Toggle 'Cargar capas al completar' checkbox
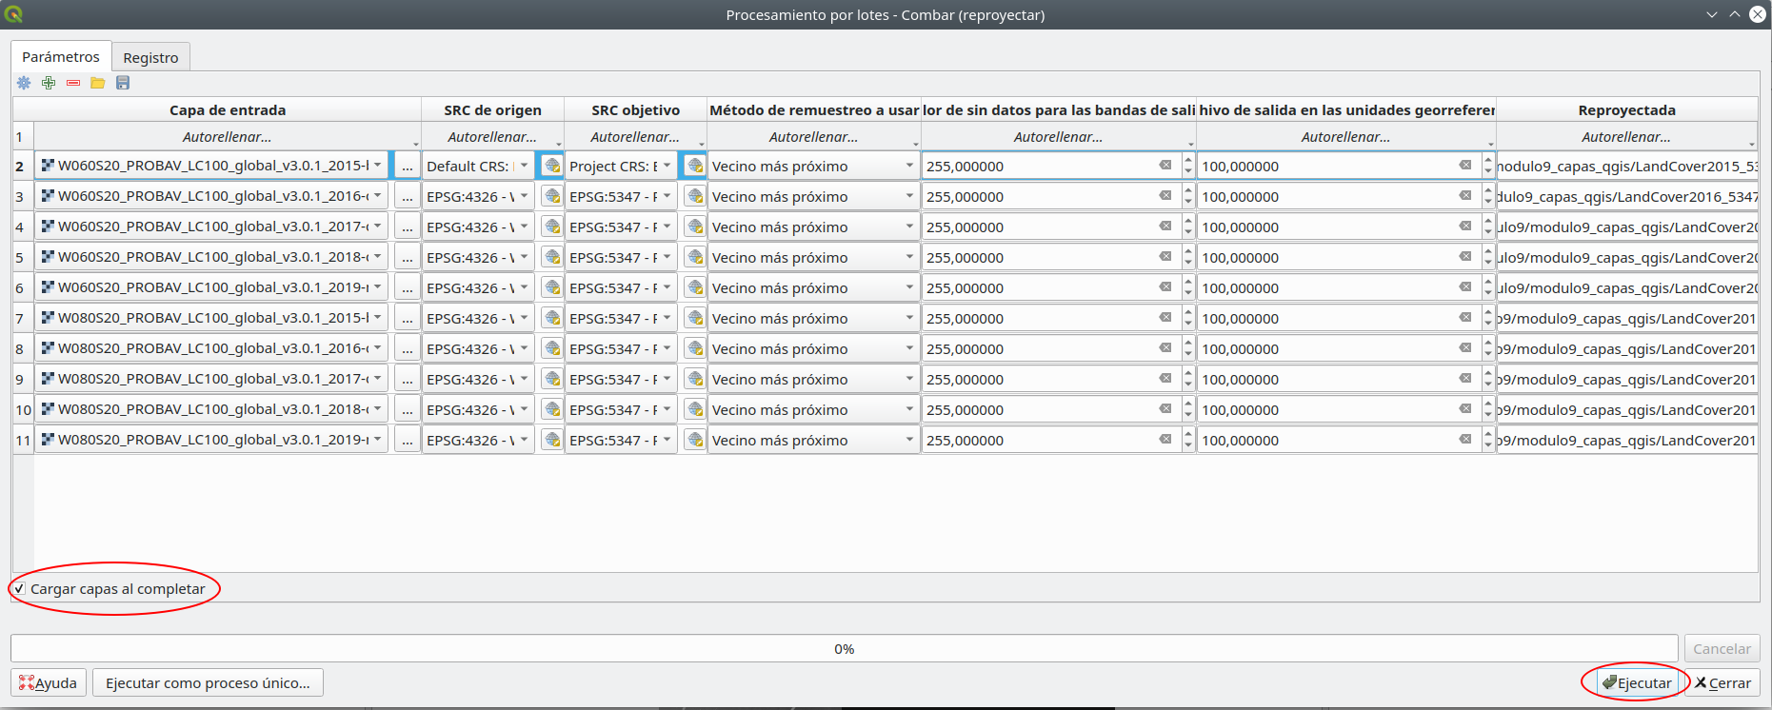 point(19,589)
